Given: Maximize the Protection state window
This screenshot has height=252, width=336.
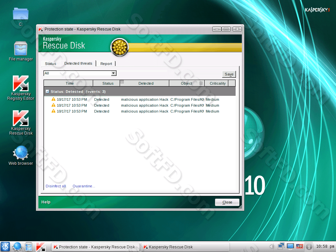Looking at the screenshot, I should click(x=226, y=29).
